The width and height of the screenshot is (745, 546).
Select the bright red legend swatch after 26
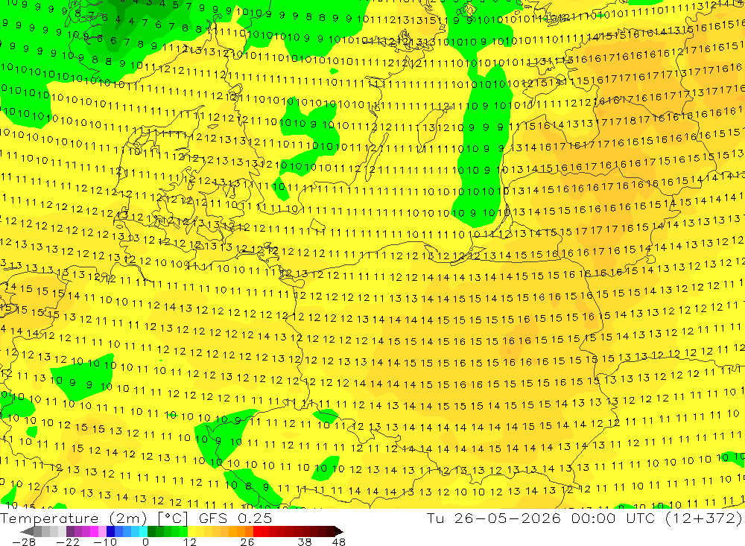pyautogui.click(x=257, y=531)
